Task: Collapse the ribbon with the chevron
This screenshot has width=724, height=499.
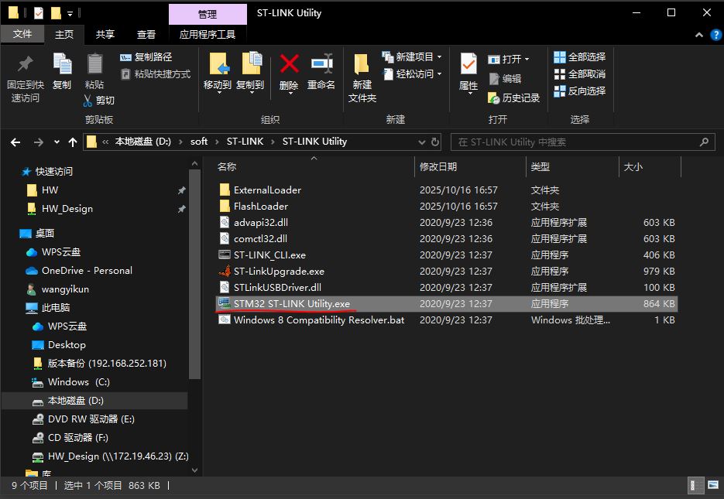Action: (x=699, y=35)
